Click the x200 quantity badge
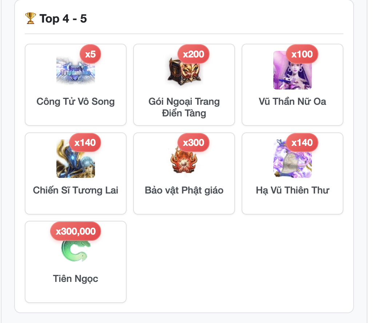This screenshot has width=374, height=323. coord(194,54)
